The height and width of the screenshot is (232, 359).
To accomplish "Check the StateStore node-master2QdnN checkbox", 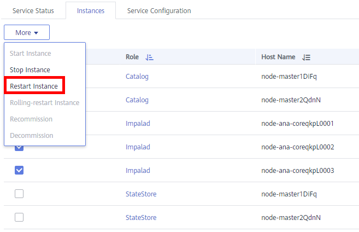I will click(19, 217).
